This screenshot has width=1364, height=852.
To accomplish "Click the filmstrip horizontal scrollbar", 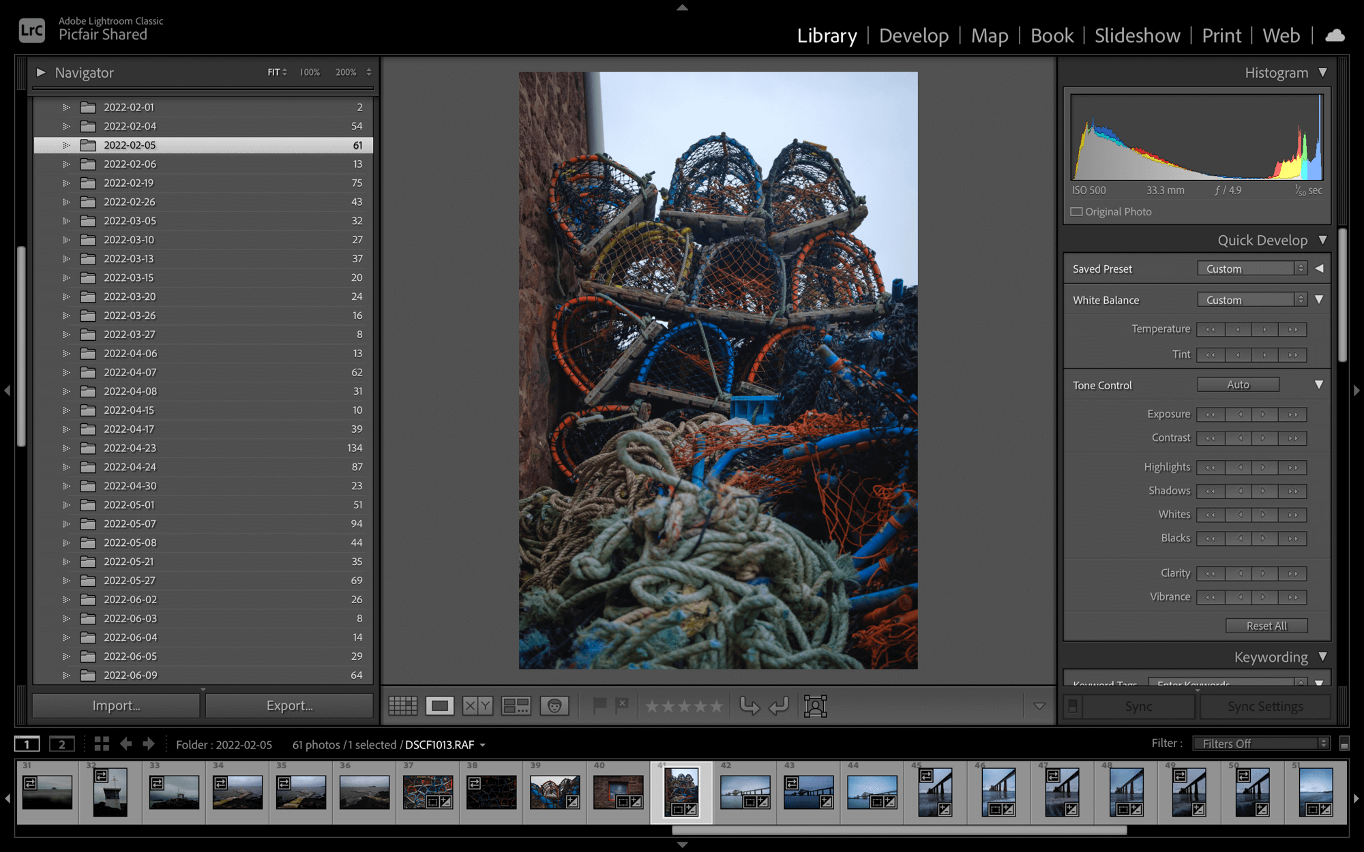I will click(899, 830).
